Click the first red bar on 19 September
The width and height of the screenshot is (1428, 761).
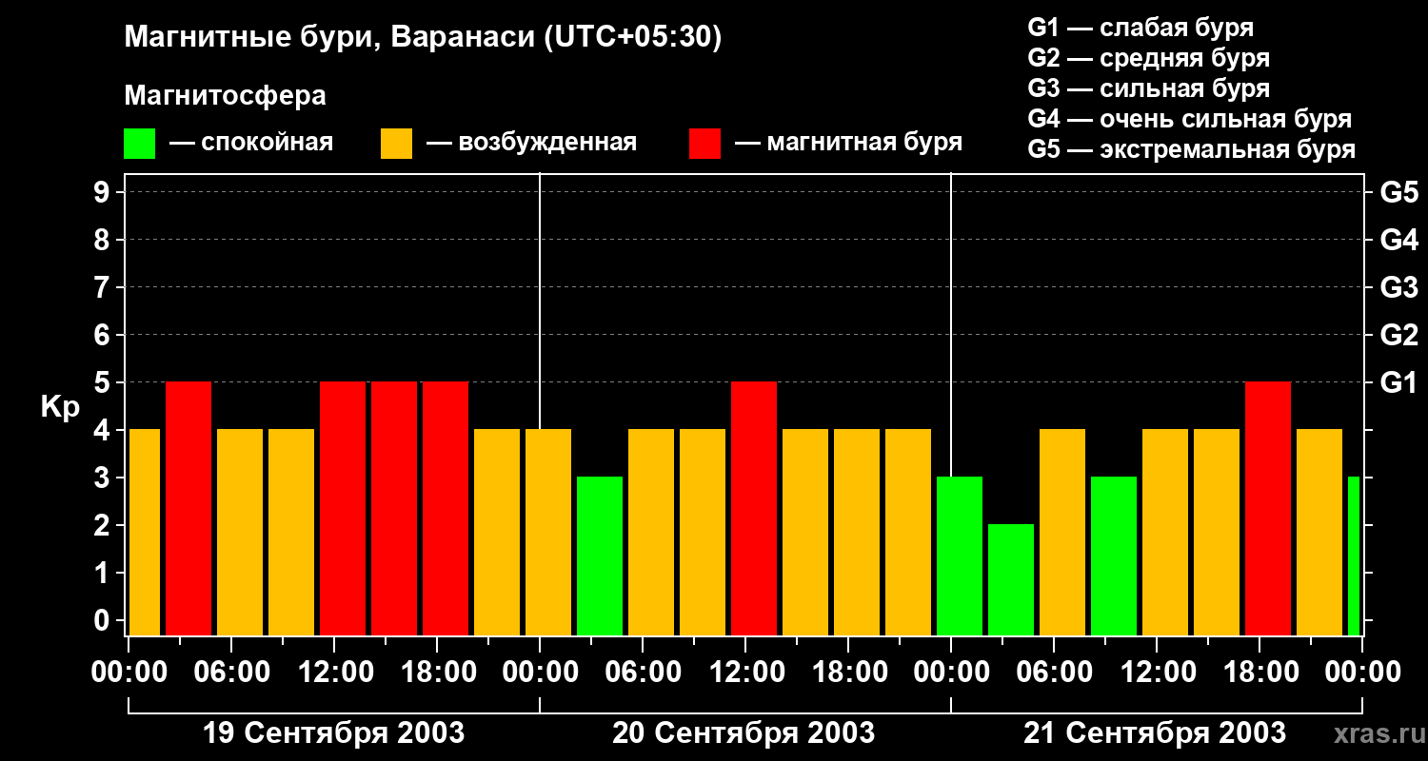pyautogui.click(x=188, y=509)
